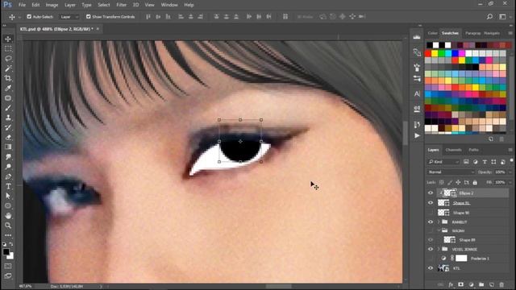This screenshot has height=290, width=516.
Task: Create new fill or adjustment layer
Action: point(471,284)
